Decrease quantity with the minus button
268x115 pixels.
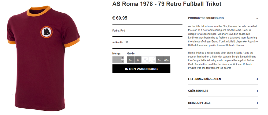pos(122,61)
